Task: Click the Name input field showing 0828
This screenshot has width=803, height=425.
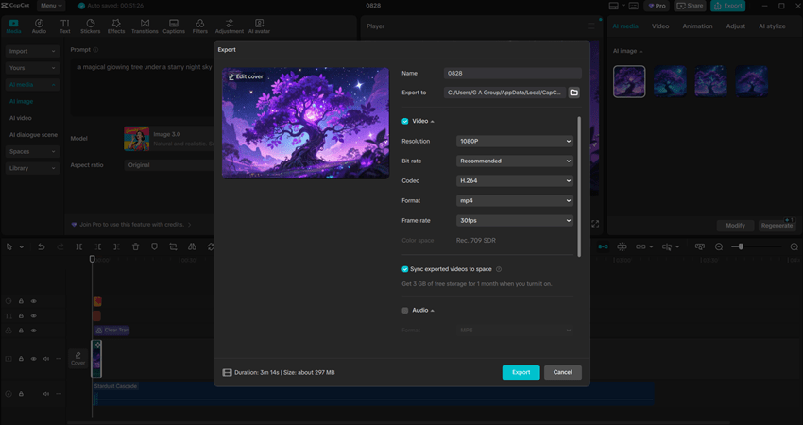Action: coord(513,73)
